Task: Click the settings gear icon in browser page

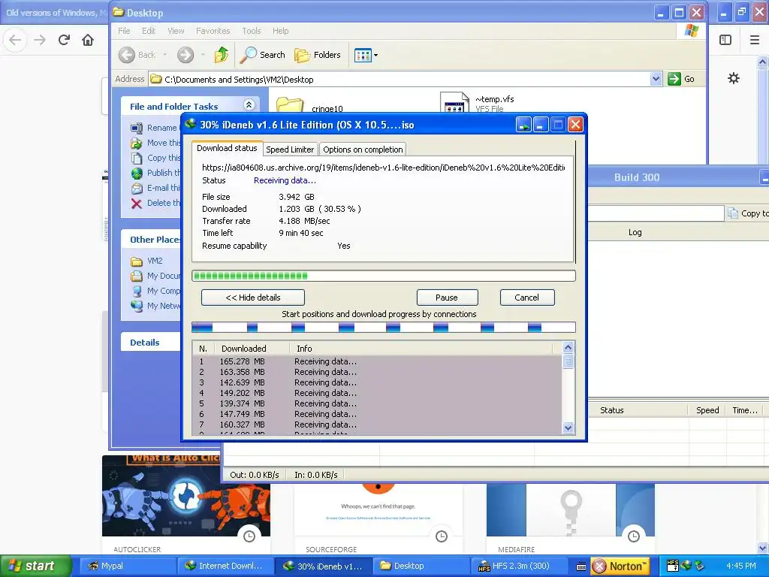Action: click(x=733, y=78)
